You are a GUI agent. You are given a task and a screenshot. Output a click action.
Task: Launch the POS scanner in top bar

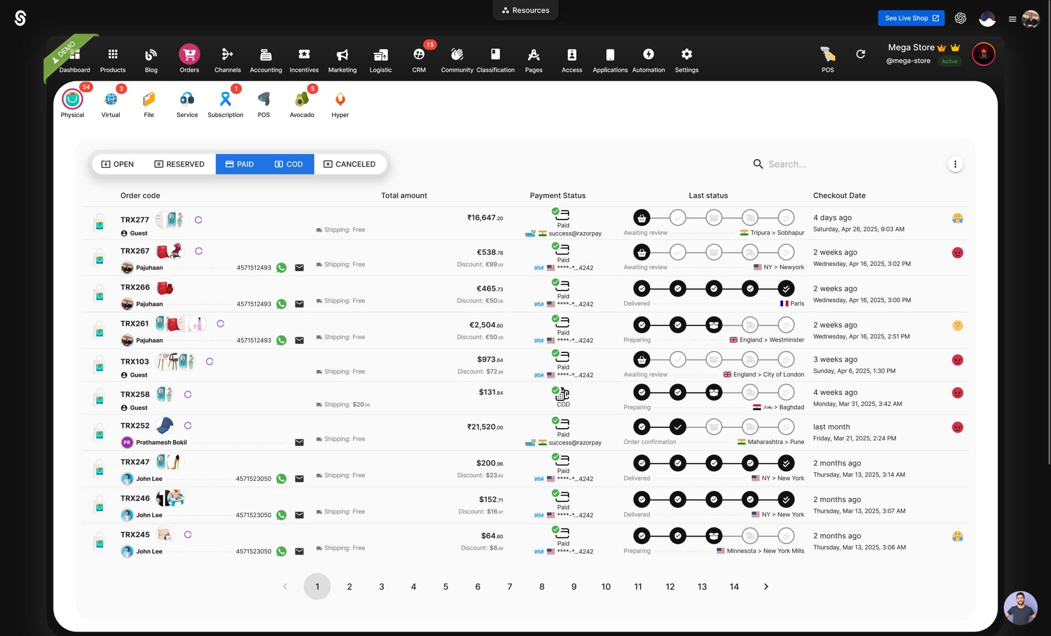click(x=827, y=59)
